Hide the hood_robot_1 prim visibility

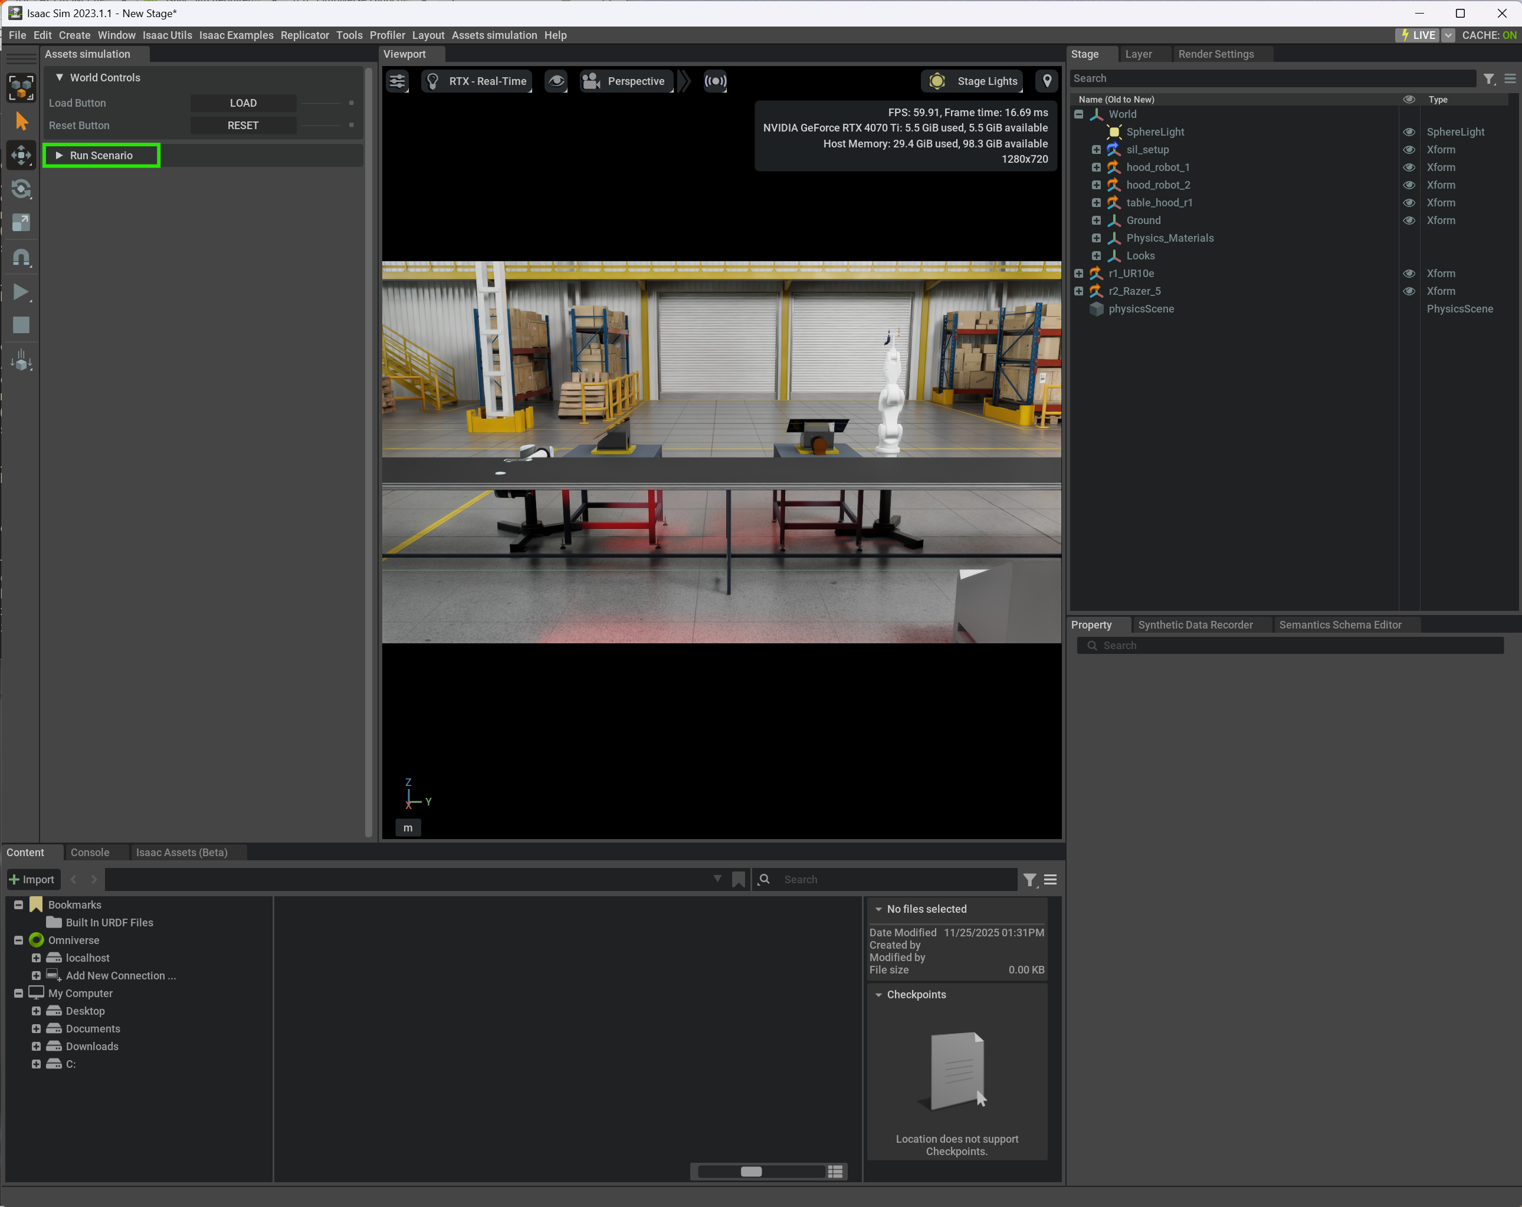click(1408, 167)
